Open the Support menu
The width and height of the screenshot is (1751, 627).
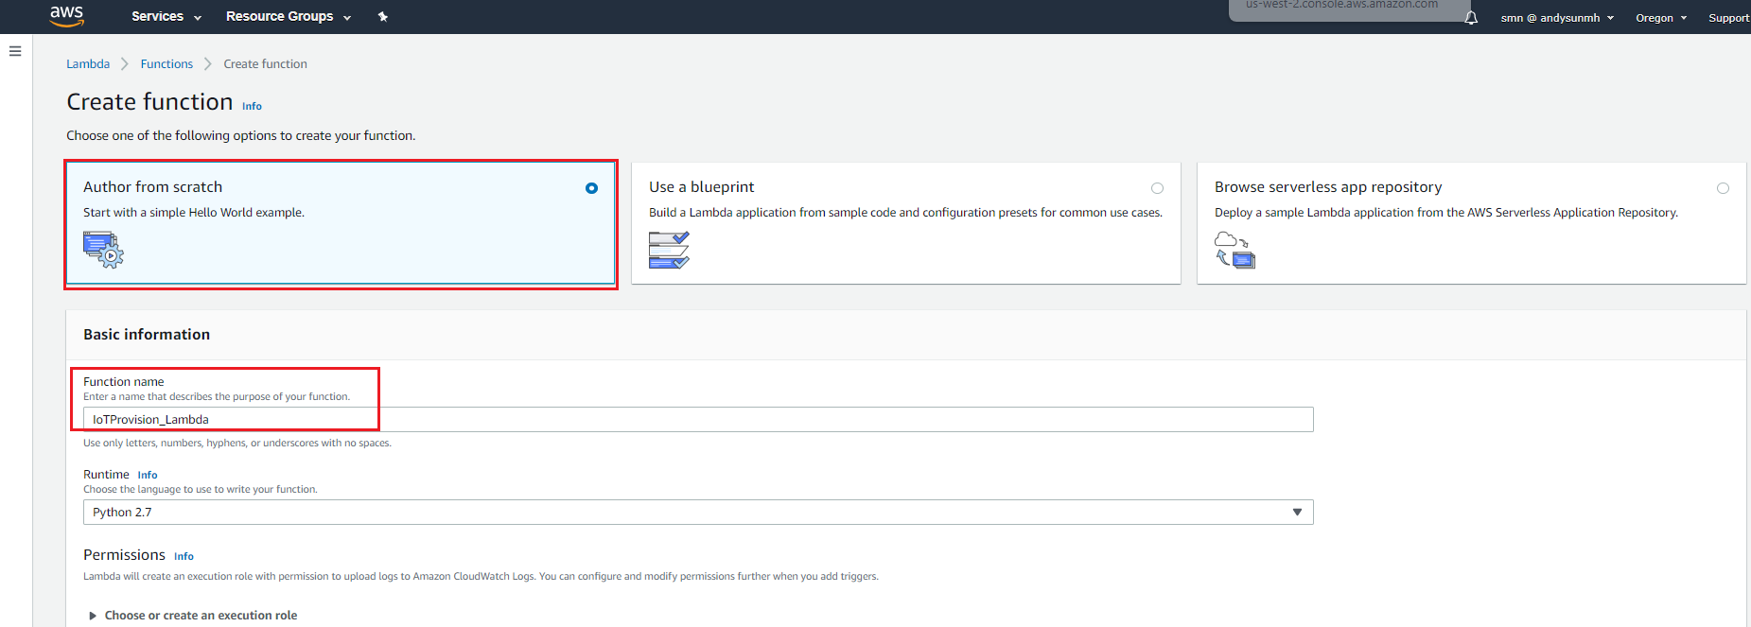click(x=1728, y=18)
